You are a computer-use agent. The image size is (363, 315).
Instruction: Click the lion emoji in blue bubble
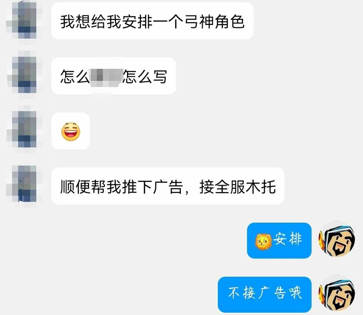click(263, 241)
